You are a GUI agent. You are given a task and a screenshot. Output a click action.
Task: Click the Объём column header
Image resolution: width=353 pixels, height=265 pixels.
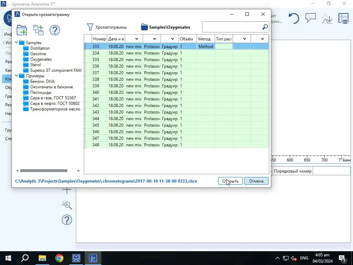click(x=188, y=39)
